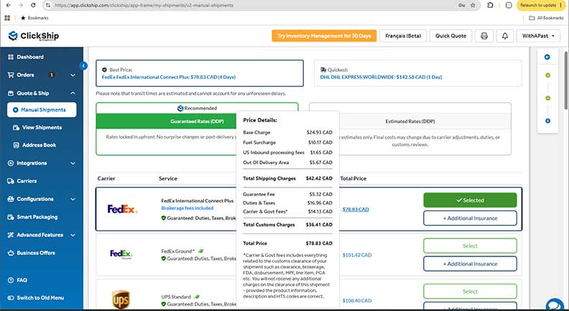Open View Shipments page
This screenshot has width=569, height=311.
point(42,127)
